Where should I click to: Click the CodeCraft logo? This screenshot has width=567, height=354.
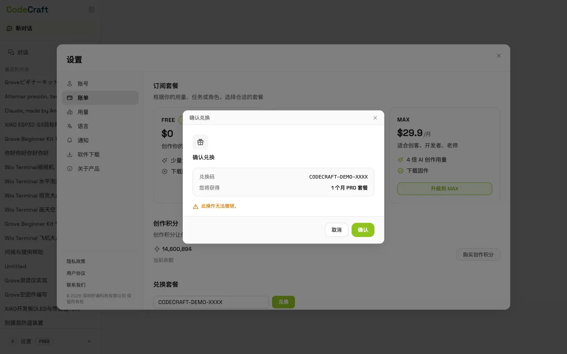click(27, 9)
